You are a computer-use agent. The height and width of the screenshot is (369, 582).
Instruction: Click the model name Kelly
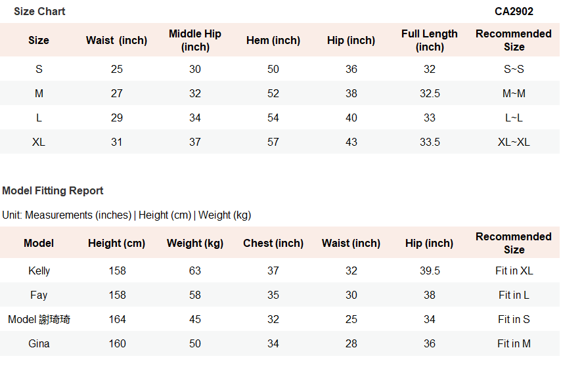pyautogui.click(x=39, y=271)
